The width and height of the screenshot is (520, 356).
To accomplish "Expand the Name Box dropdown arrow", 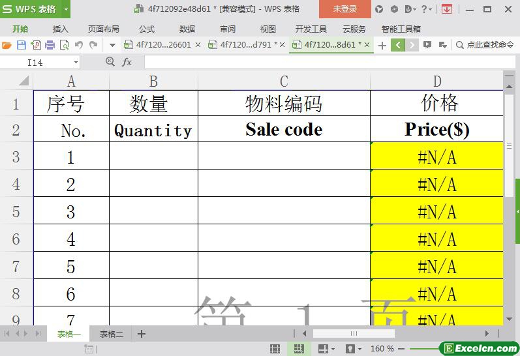I will 76,63.
